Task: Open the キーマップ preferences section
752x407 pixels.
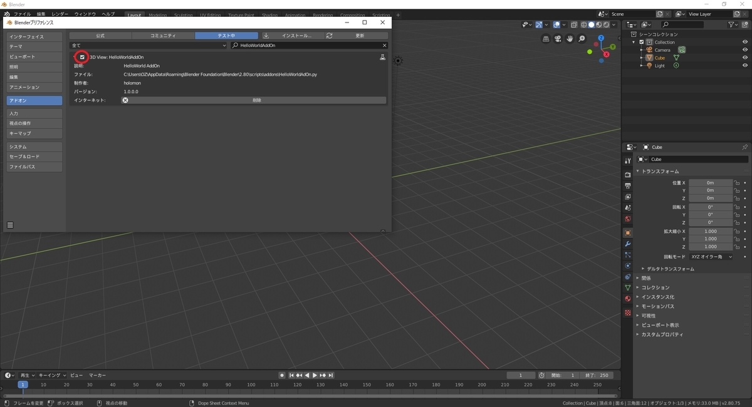Action: (34, 133)
